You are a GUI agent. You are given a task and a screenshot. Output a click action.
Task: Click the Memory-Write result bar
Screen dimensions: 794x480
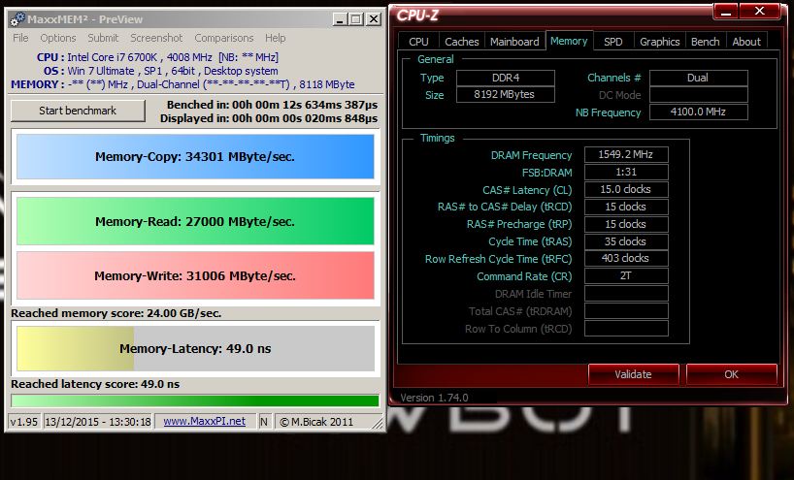[195, 275]
